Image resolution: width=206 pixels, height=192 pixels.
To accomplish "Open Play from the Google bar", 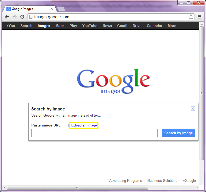I will point(73,26).
